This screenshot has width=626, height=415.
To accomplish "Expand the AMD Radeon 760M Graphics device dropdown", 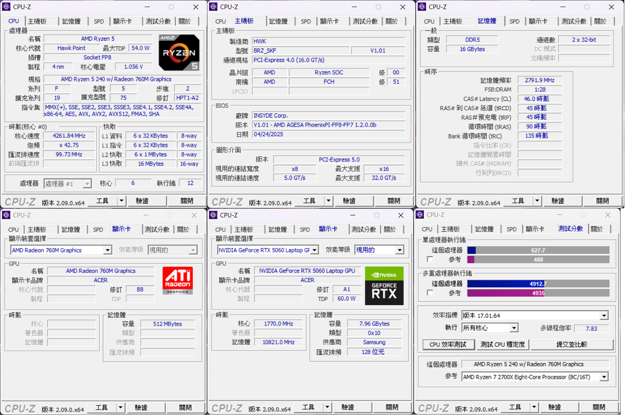I will [108, 250].
